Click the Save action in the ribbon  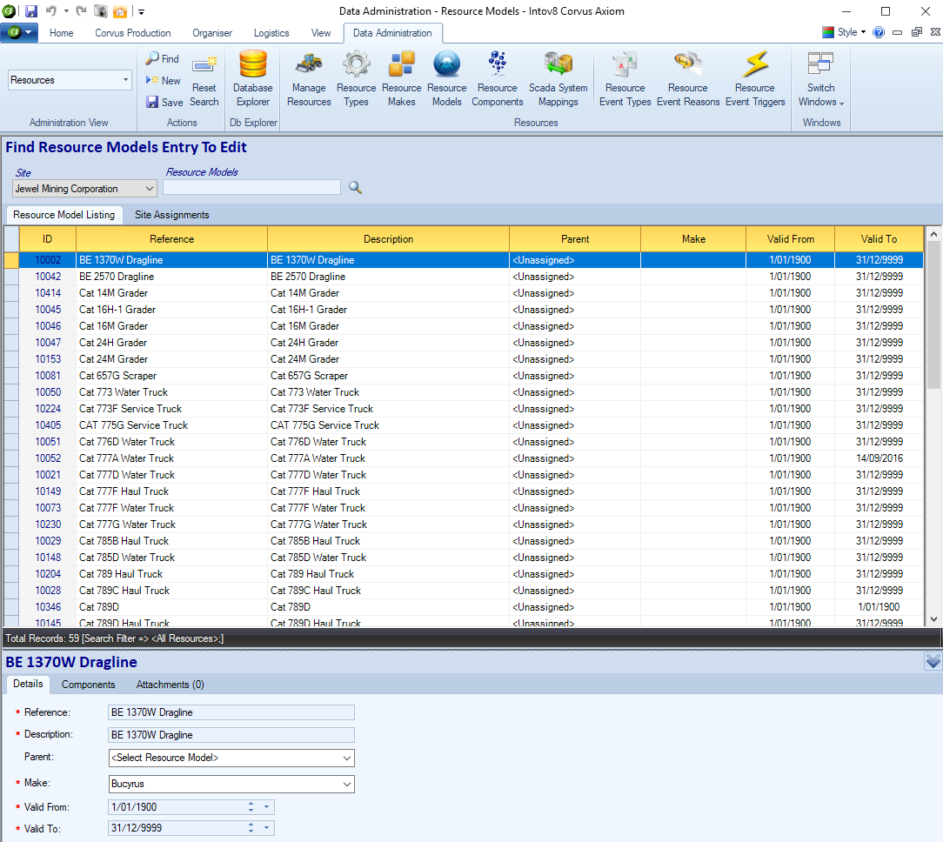click(164, 103)
